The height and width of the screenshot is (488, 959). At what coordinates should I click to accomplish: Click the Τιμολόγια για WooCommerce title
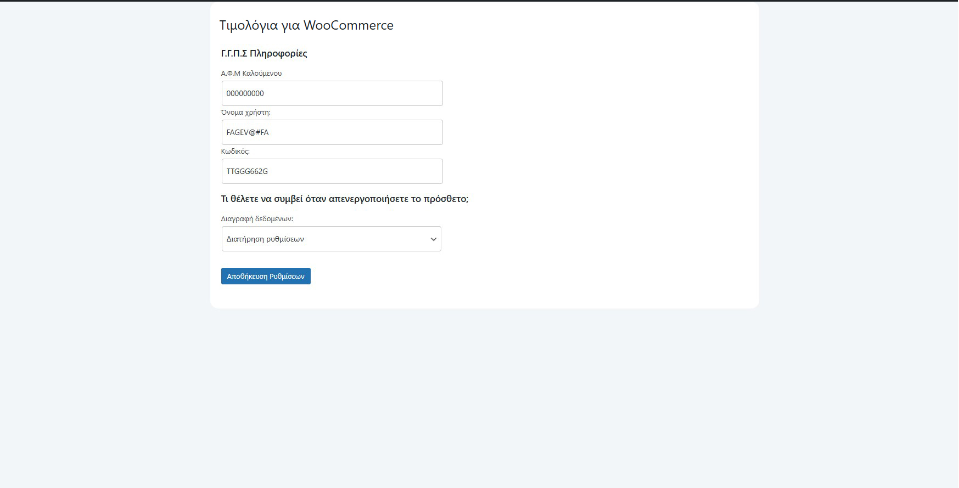pos(306,25)
